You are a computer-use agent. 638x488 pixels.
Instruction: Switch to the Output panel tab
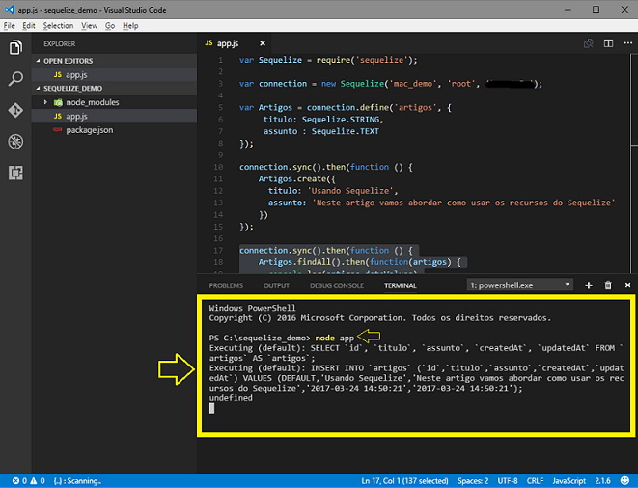pyautogui.click(x=276, y=285)
